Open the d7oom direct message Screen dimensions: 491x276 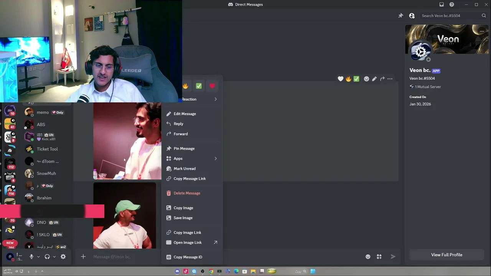(48, 161)
